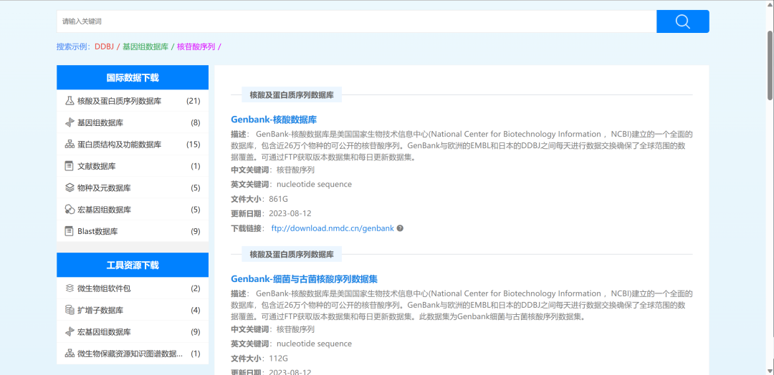
Task: Click the icon beside 微生物组软件包
Action: tap(70, 288)
